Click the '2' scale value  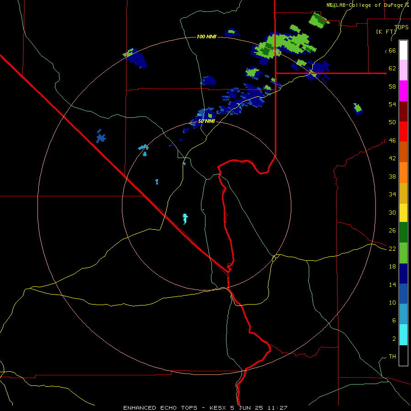tap(394, 338)
